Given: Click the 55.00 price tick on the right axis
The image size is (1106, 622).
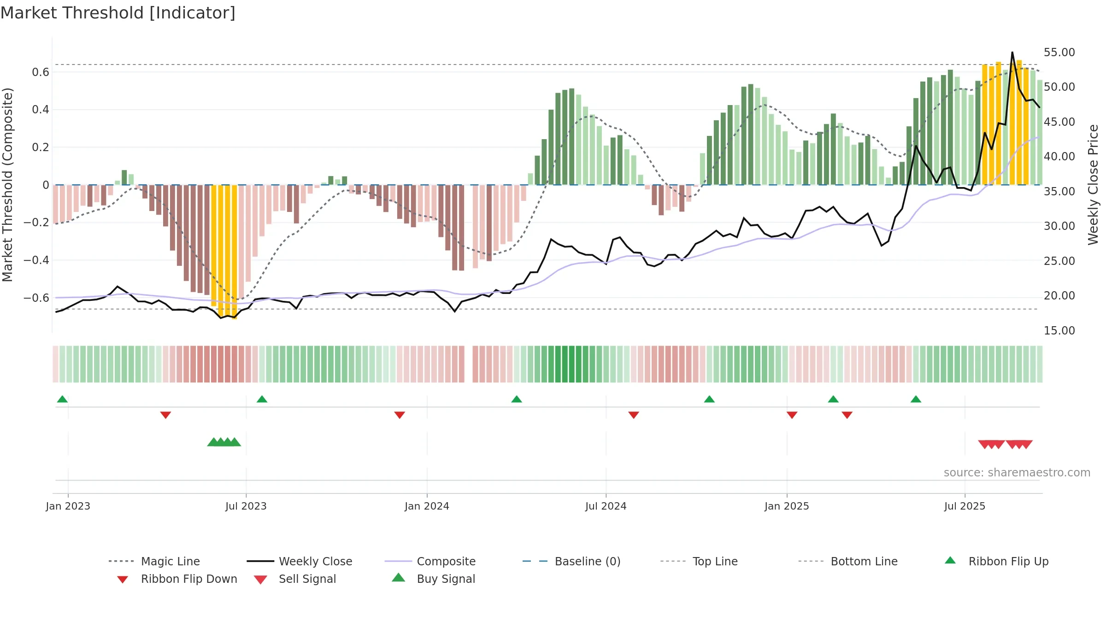Looking at the screenshot, I should click(x=1059, y=52).
